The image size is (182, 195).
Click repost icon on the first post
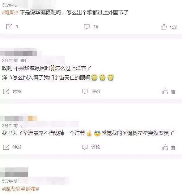9,26
